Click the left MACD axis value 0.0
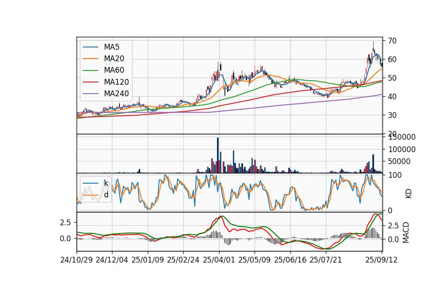Viewport: 425px width, 306px height. [x=66, y=239]
